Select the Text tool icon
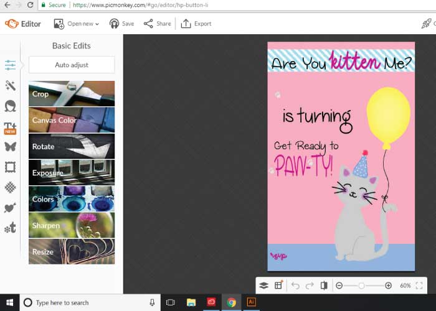The height and width of the screenshot is (311, 436). point(10,127)
